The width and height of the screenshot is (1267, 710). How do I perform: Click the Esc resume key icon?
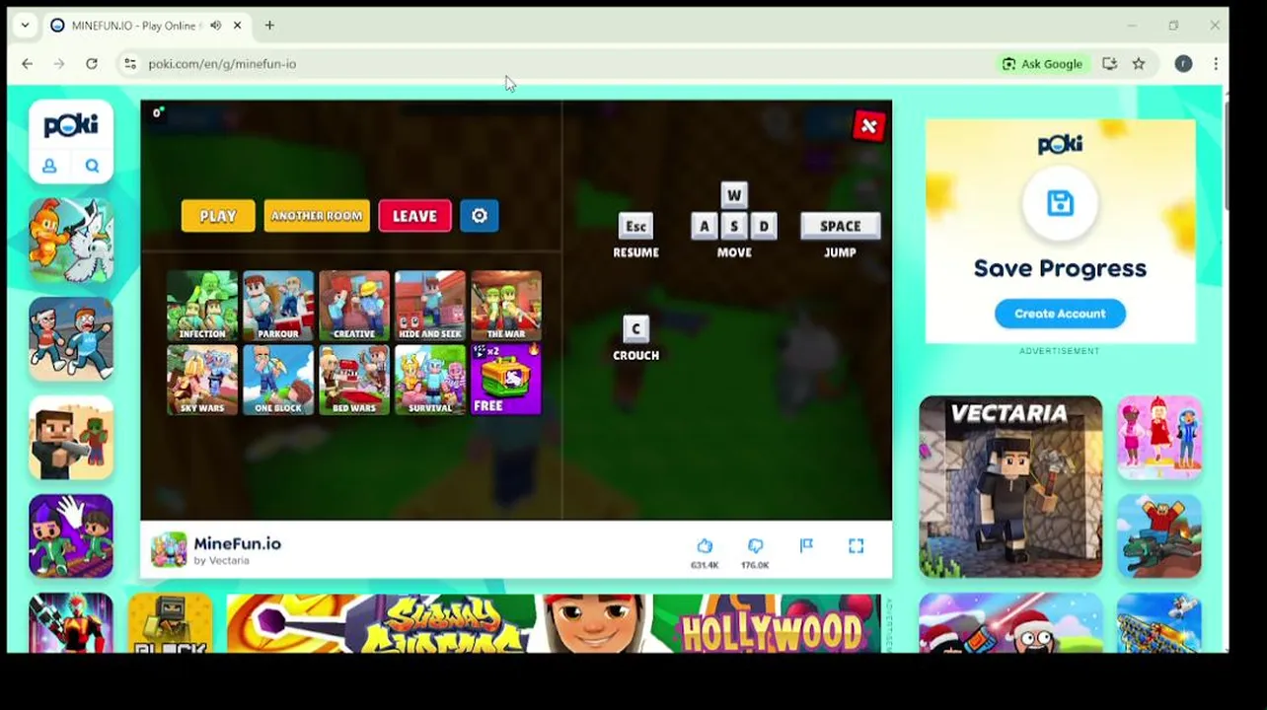point(635,226)
